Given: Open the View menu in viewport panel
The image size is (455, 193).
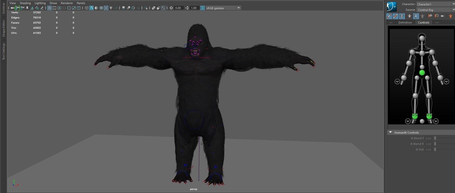Looking at the screenshot, I should pyautogui.click(x=13, y=3).
